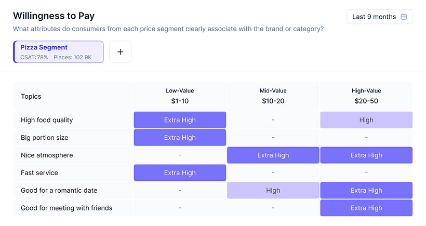Click the calendar icon in date selector
Image resolution: width=426 pixels, height=226 pixels.
[x=404, y=17]
